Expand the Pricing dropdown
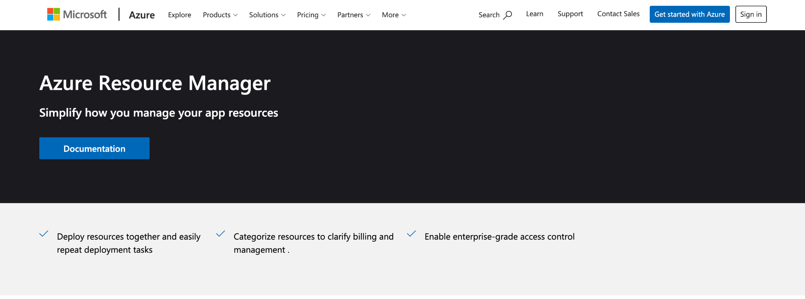The height and width of the screenshot is (299, 805). pyautogui.click(x=311, y=15)
